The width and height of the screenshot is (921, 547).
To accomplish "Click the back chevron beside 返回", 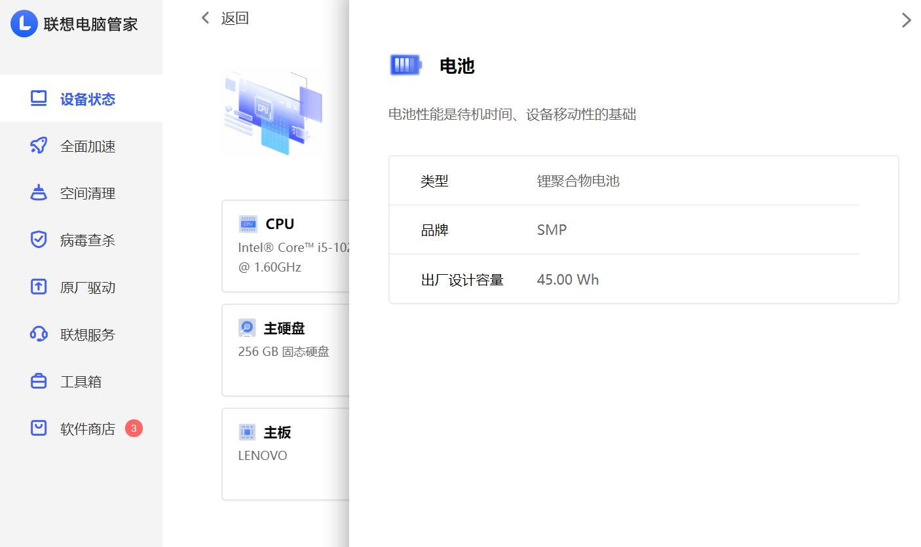I will pyautogui.click(x=206, y=18).
